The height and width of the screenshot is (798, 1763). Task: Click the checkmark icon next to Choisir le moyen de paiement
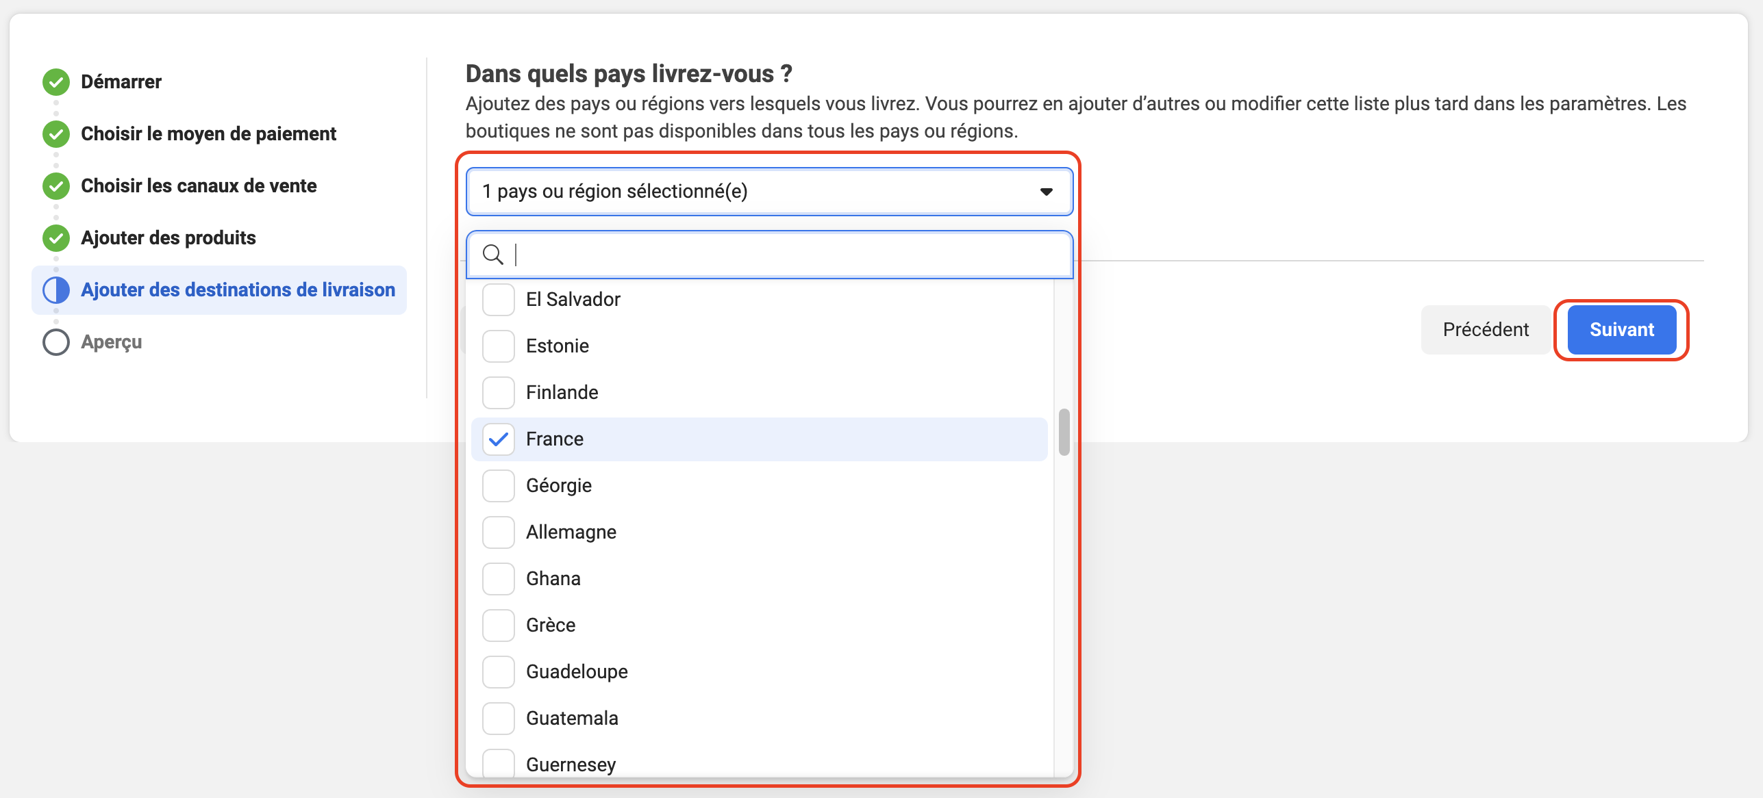(56, 134)
